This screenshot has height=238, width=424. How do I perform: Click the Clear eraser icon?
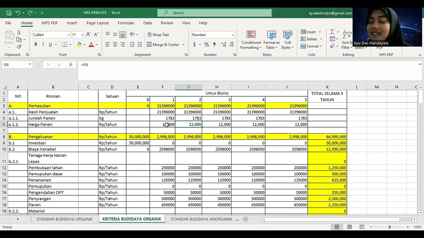click(332, 46)
